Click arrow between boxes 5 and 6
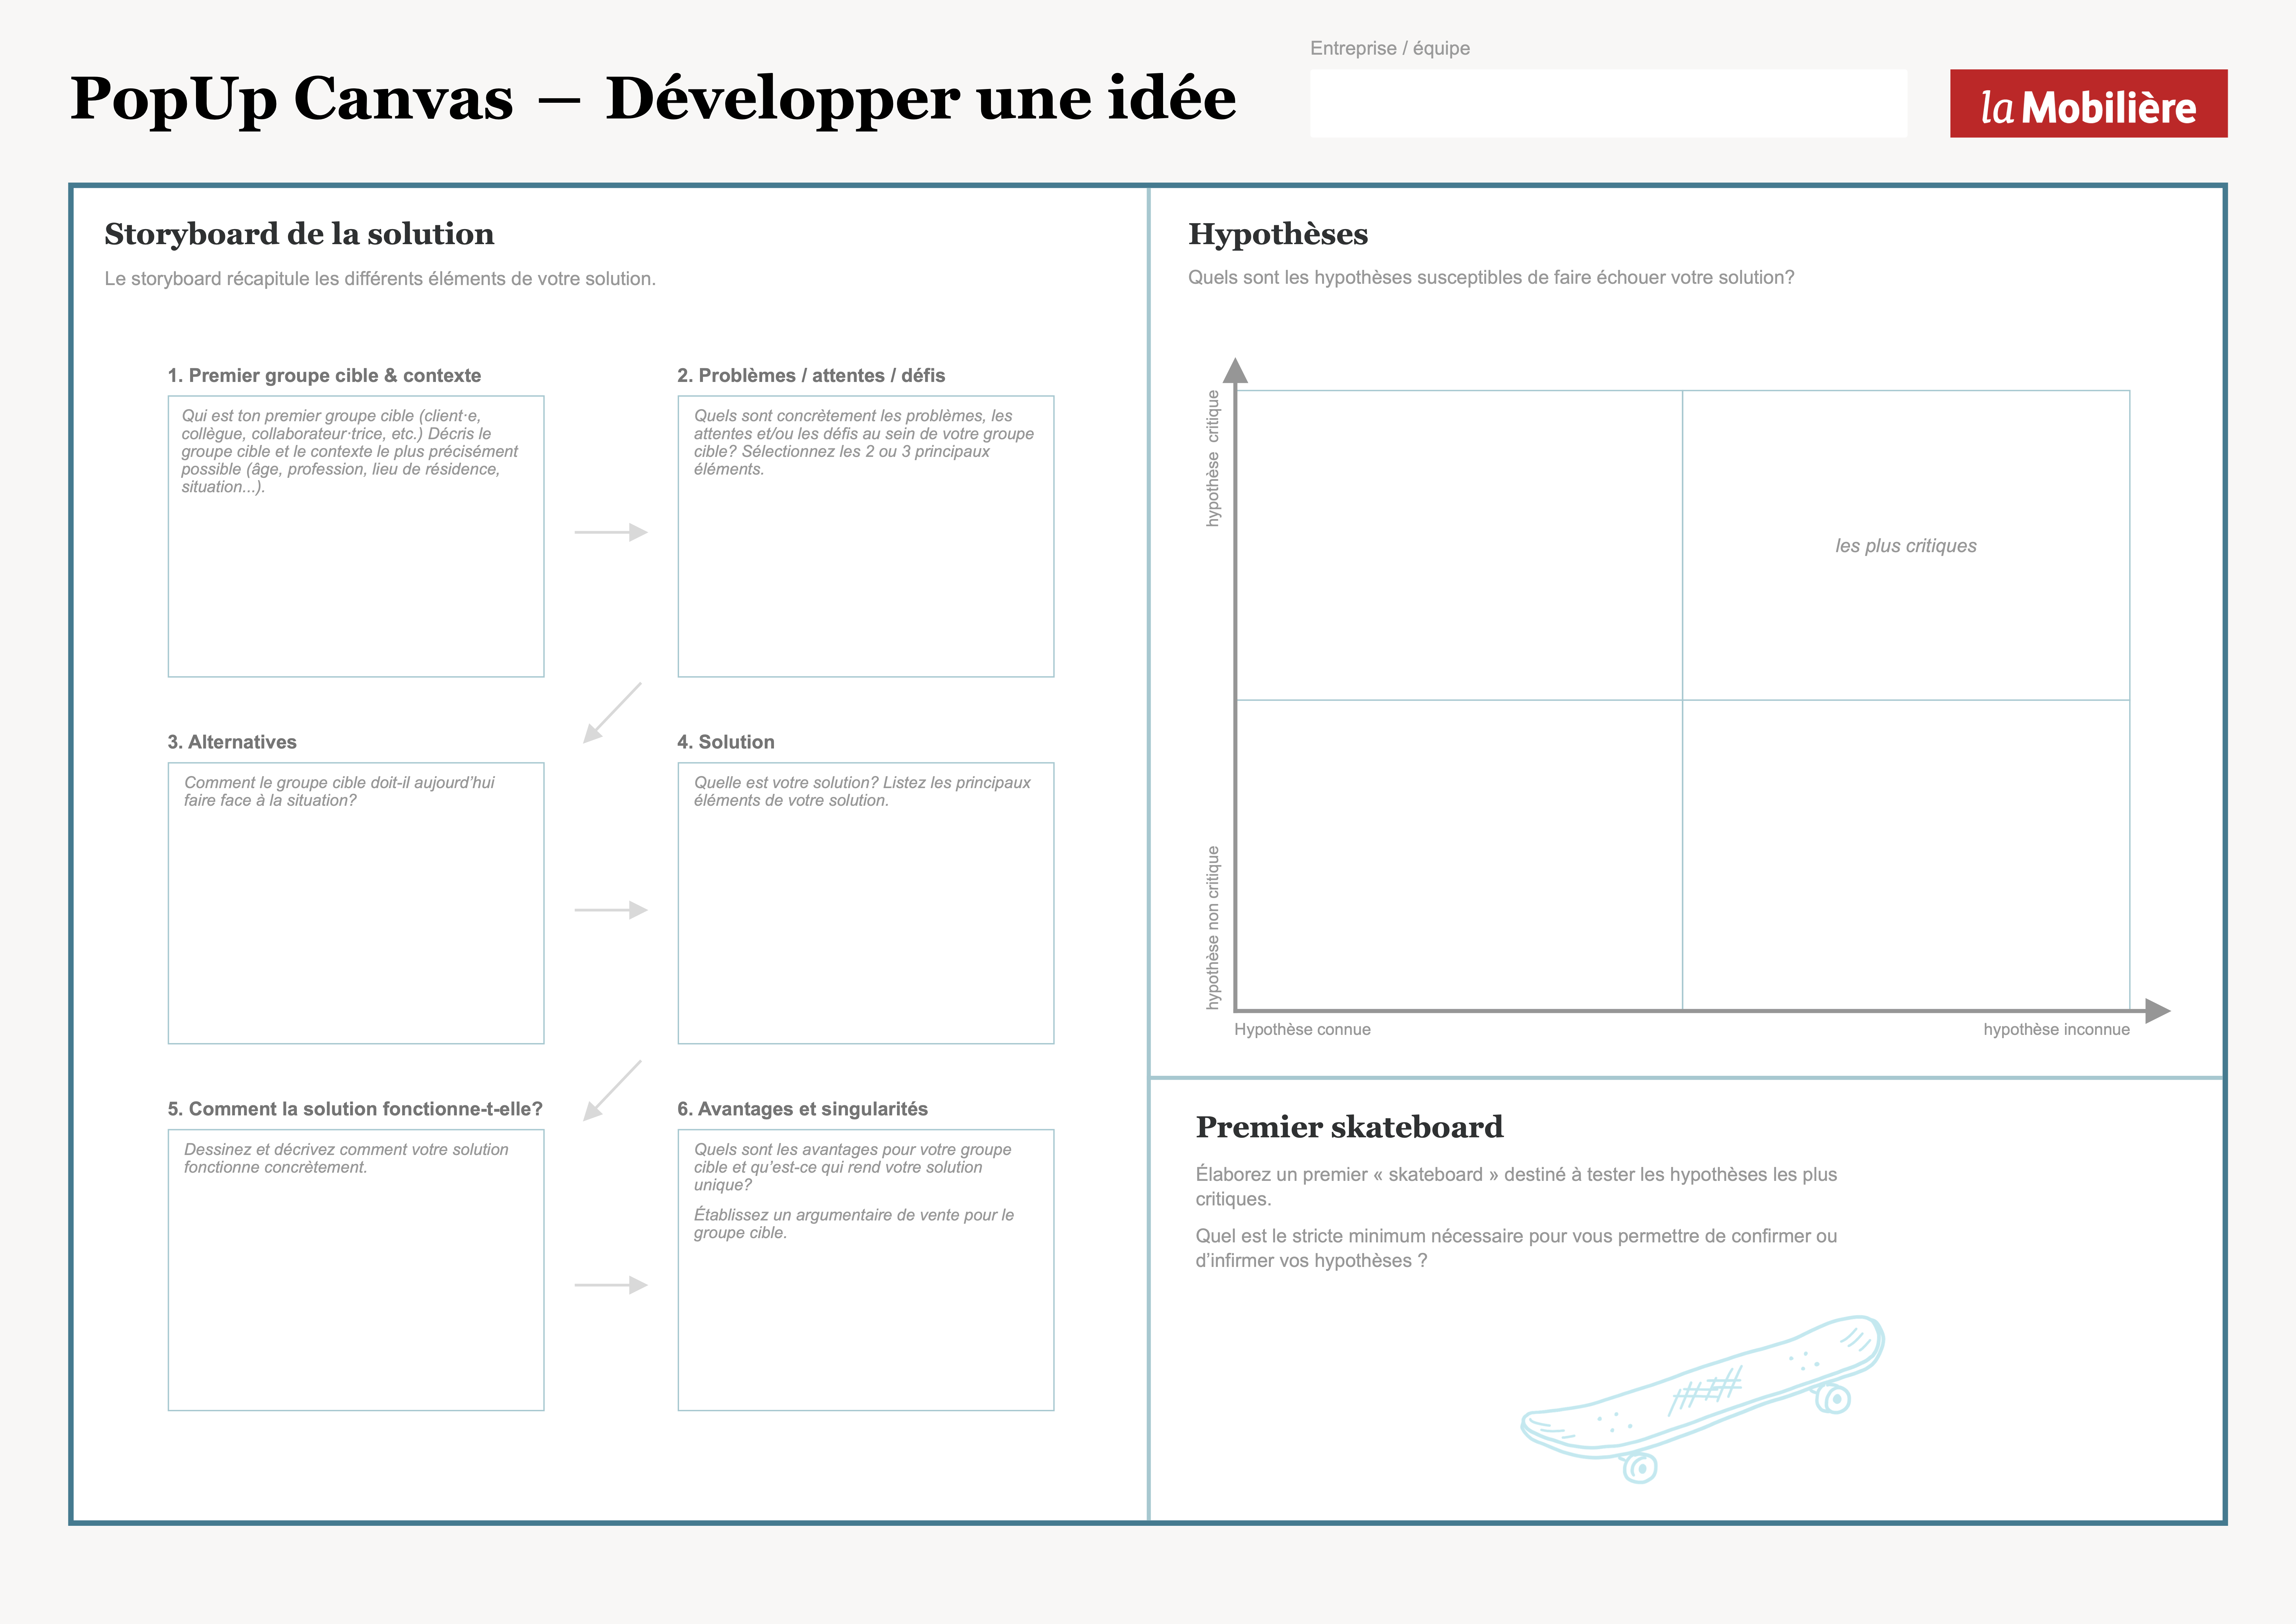This screenshot has height=1624, width=2296. [611, 1285]
